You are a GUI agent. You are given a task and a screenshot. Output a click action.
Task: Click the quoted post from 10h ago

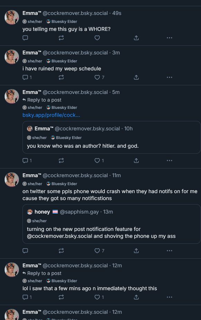point(111,137)
